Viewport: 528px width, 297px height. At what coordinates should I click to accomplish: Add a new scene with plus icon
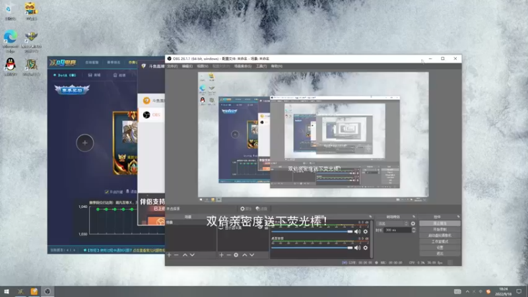pos(170,255)
